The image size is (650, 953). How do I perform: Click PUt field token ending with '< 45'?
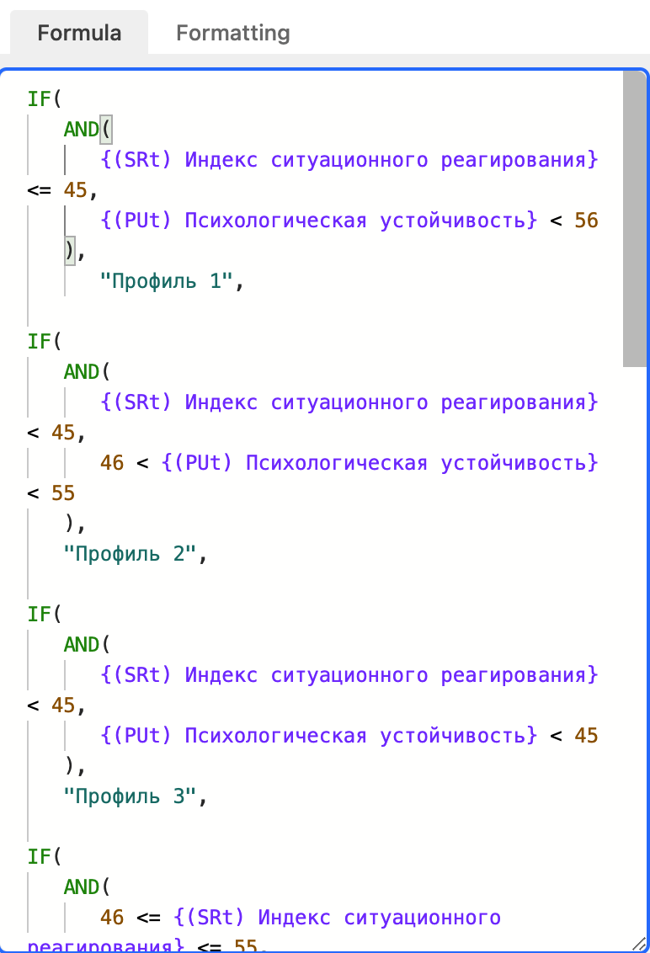click(x=318, y=736)
